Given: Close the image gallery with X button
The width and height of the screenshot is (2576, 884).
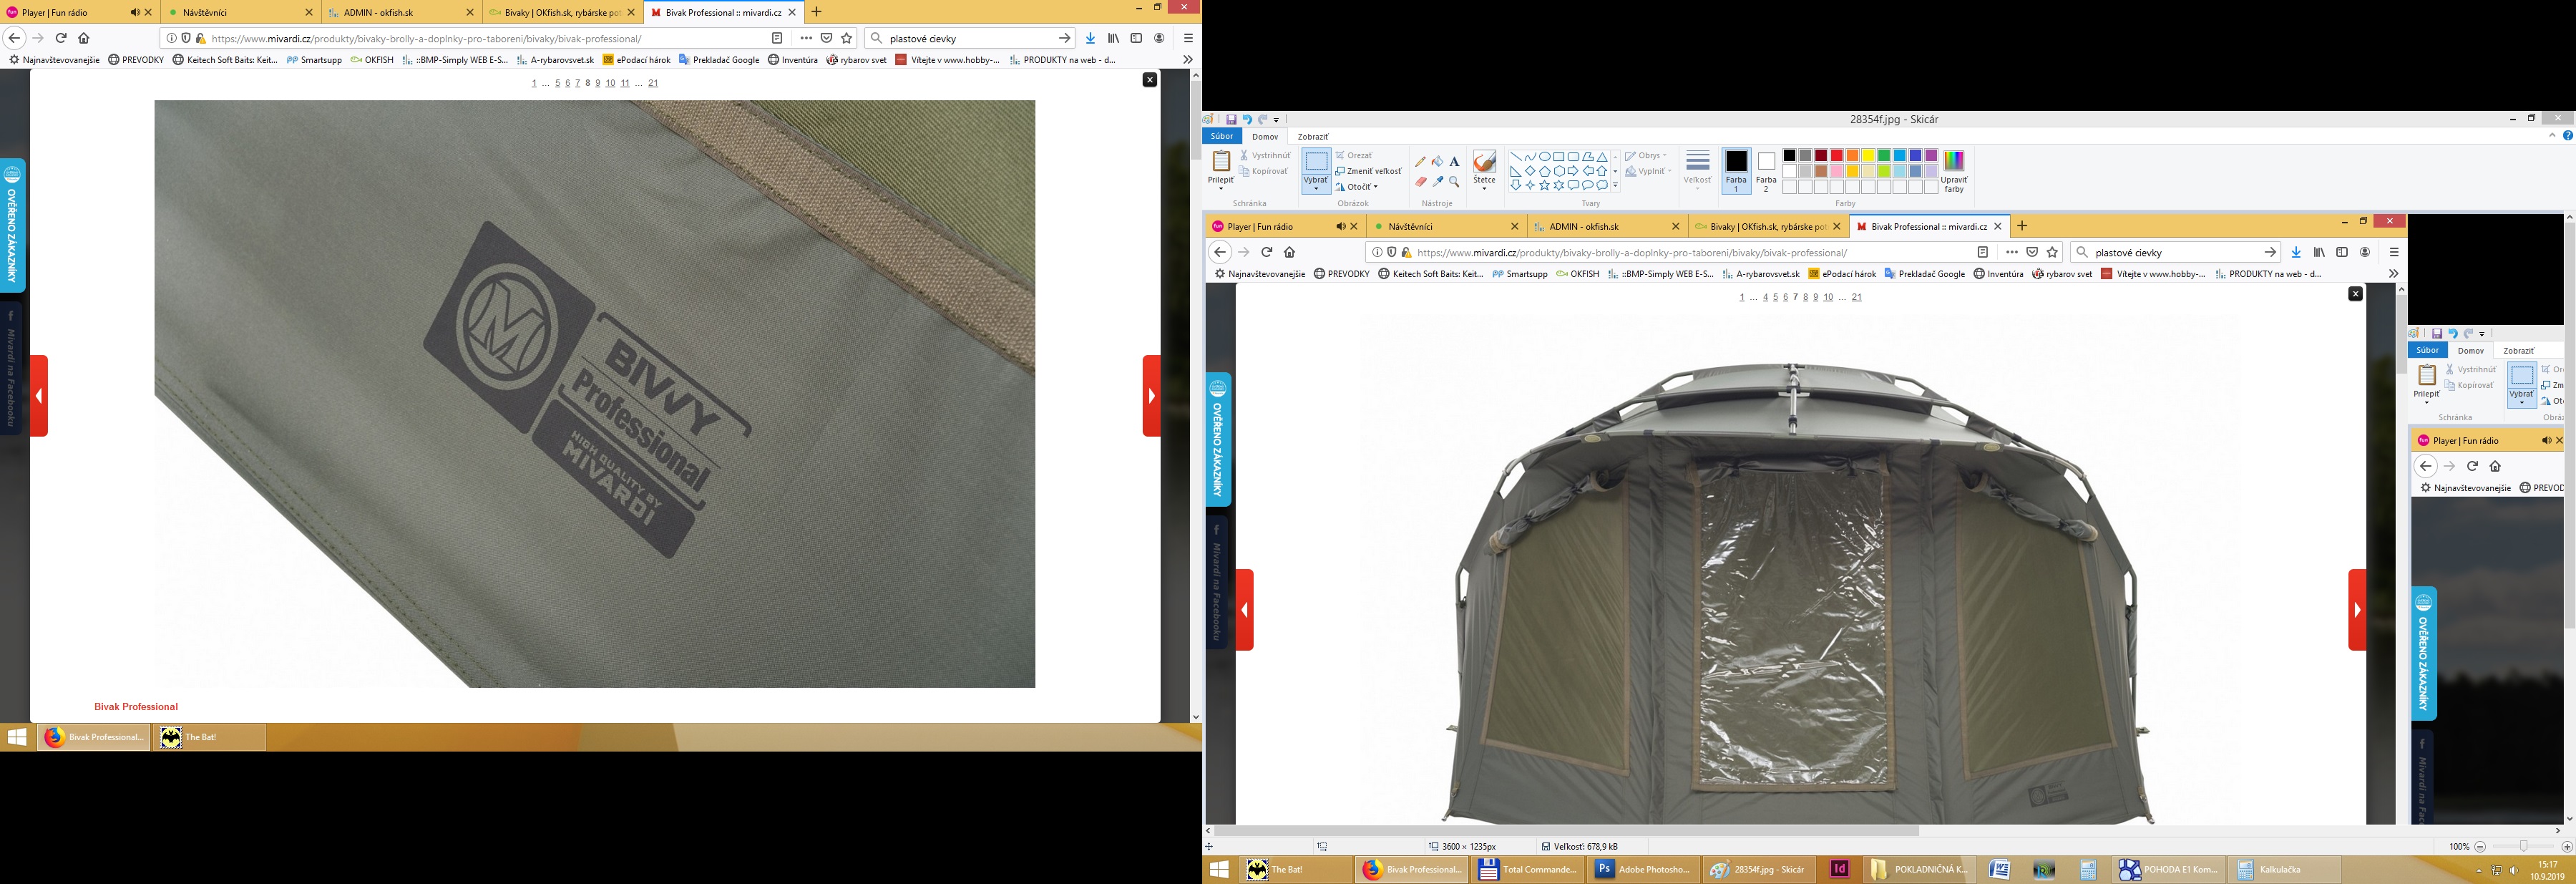Looking at the screenshot, I should pos(1150,80).
